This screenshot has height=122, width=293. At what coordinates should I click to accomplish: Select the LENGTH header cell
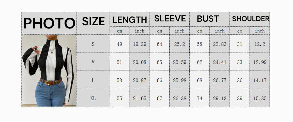tap(129, 20)
